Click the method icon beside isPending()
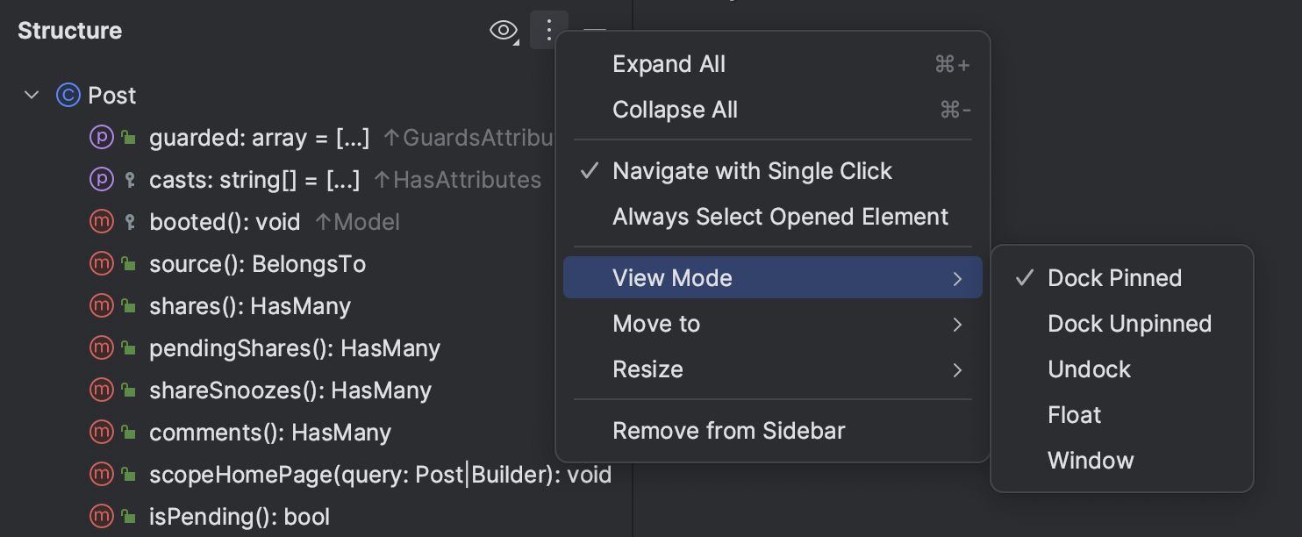 click(x=103, y=517)
